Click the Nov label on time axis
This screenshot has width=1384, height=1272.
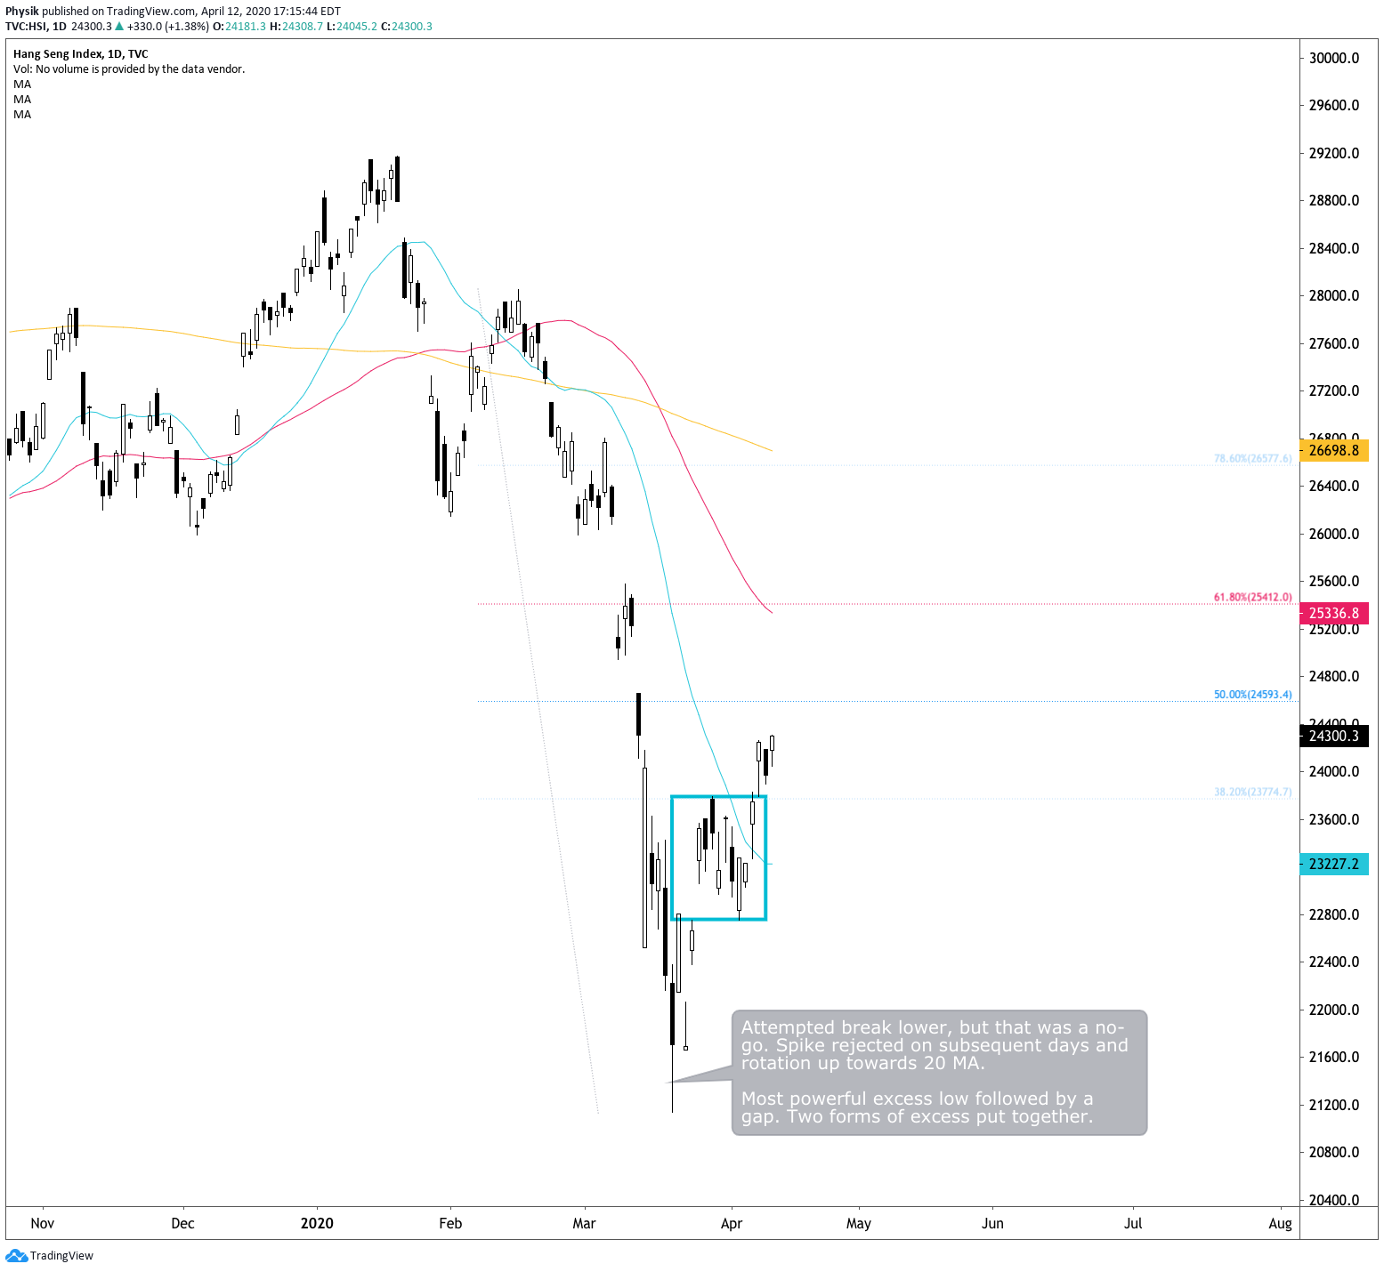pos(43,1224)
